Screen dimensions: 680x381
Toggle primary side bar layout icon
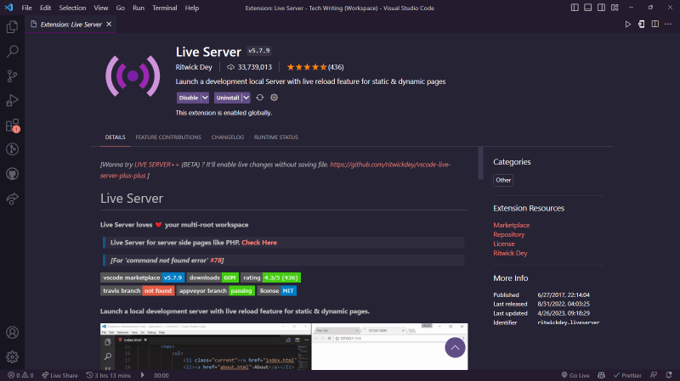[x=575, y=8]
